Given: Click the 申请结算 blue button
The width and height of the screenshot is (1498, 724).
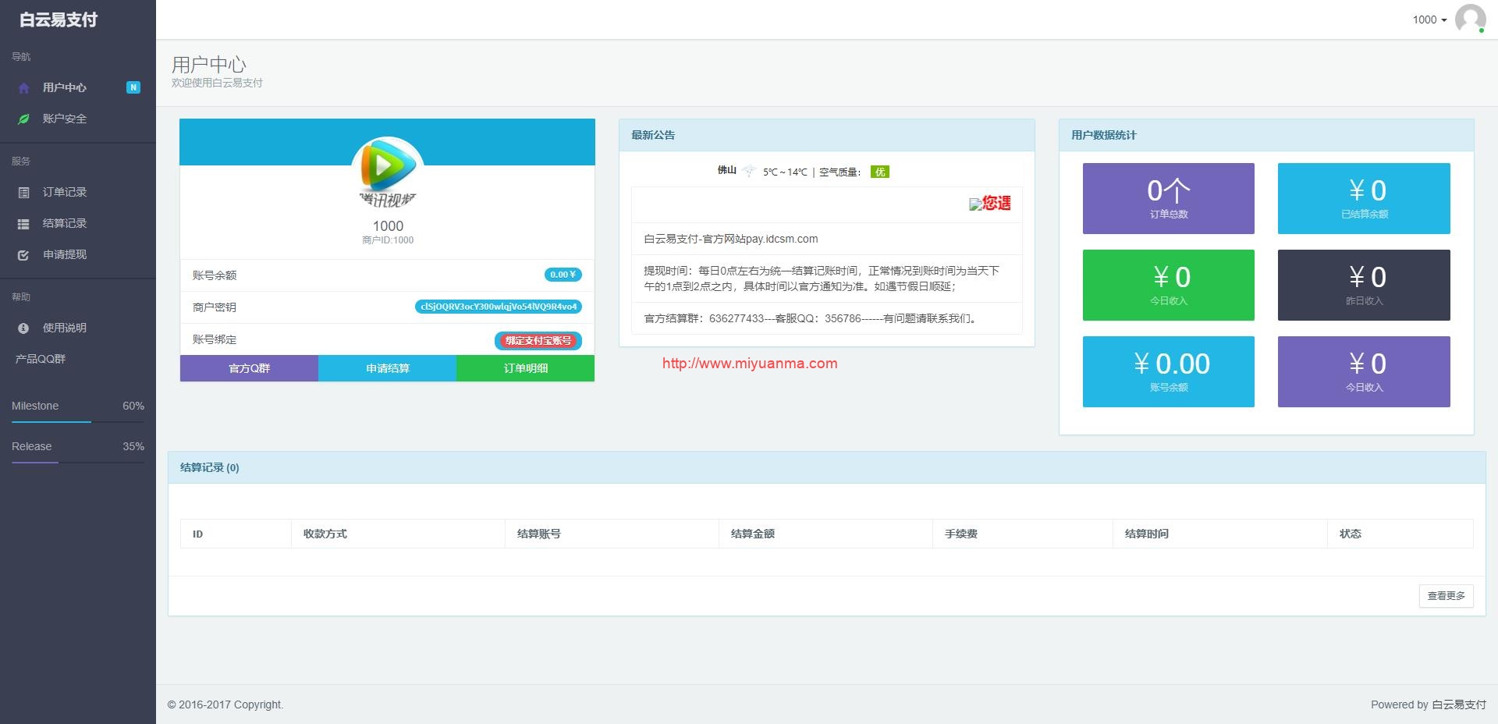Looking at the screenshot, I should [387, 368].
